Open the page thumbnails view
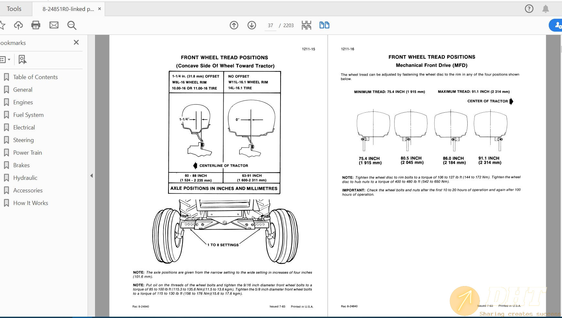Viewport: 562px width, 318px height. [x=306, y=25]
